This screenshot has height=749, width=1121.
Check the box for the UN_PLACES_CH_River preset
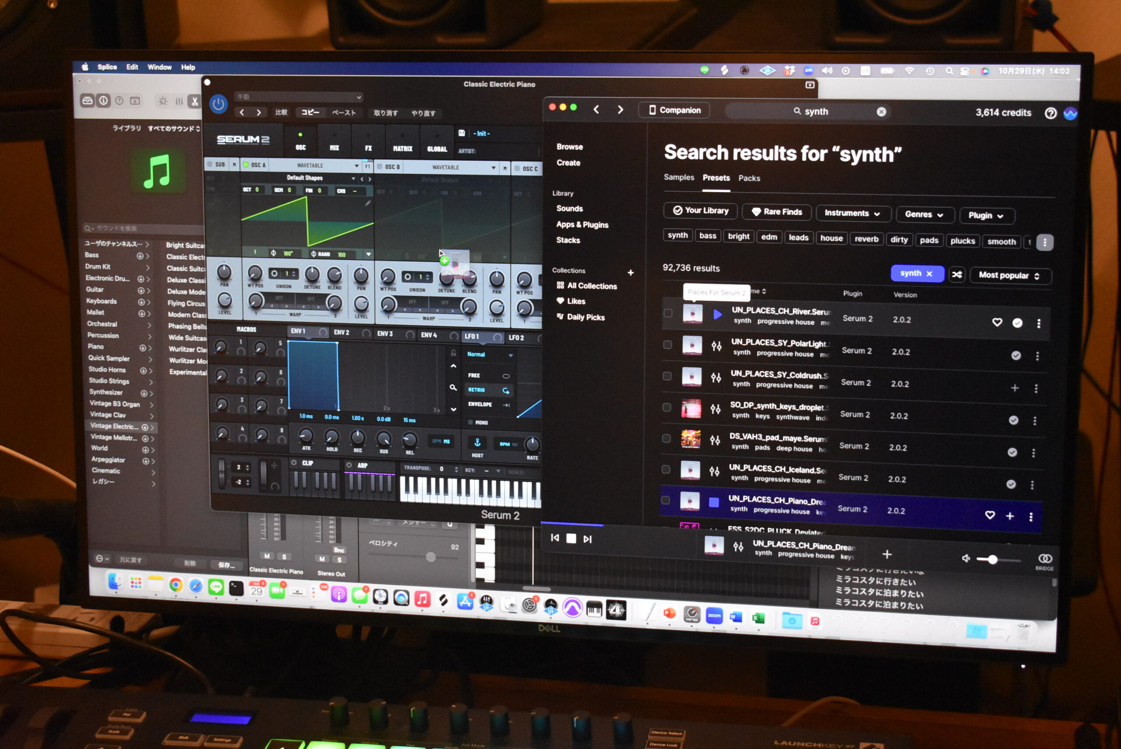point(668,313)
